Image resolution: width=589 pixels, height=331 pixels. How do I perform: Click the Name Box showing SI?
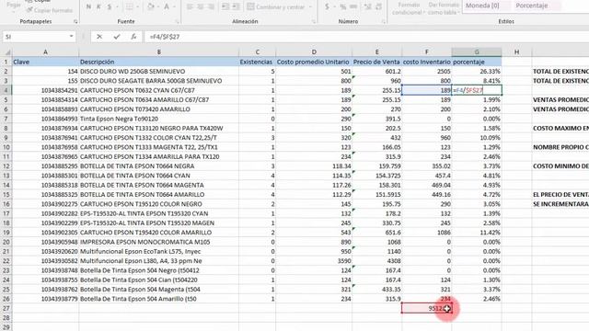tap(35, 37)
